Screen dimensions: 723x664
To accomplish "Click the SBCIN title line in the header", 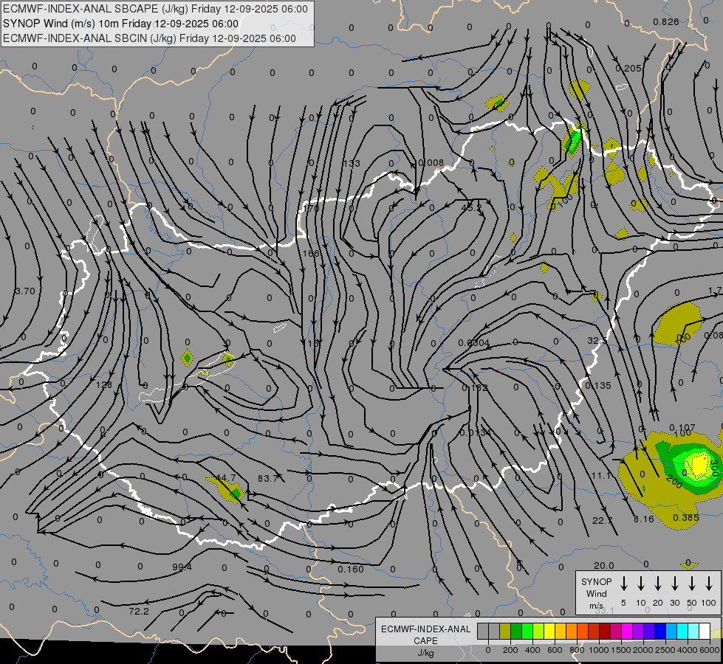I will pyautogui.click(x=149, y=38).
